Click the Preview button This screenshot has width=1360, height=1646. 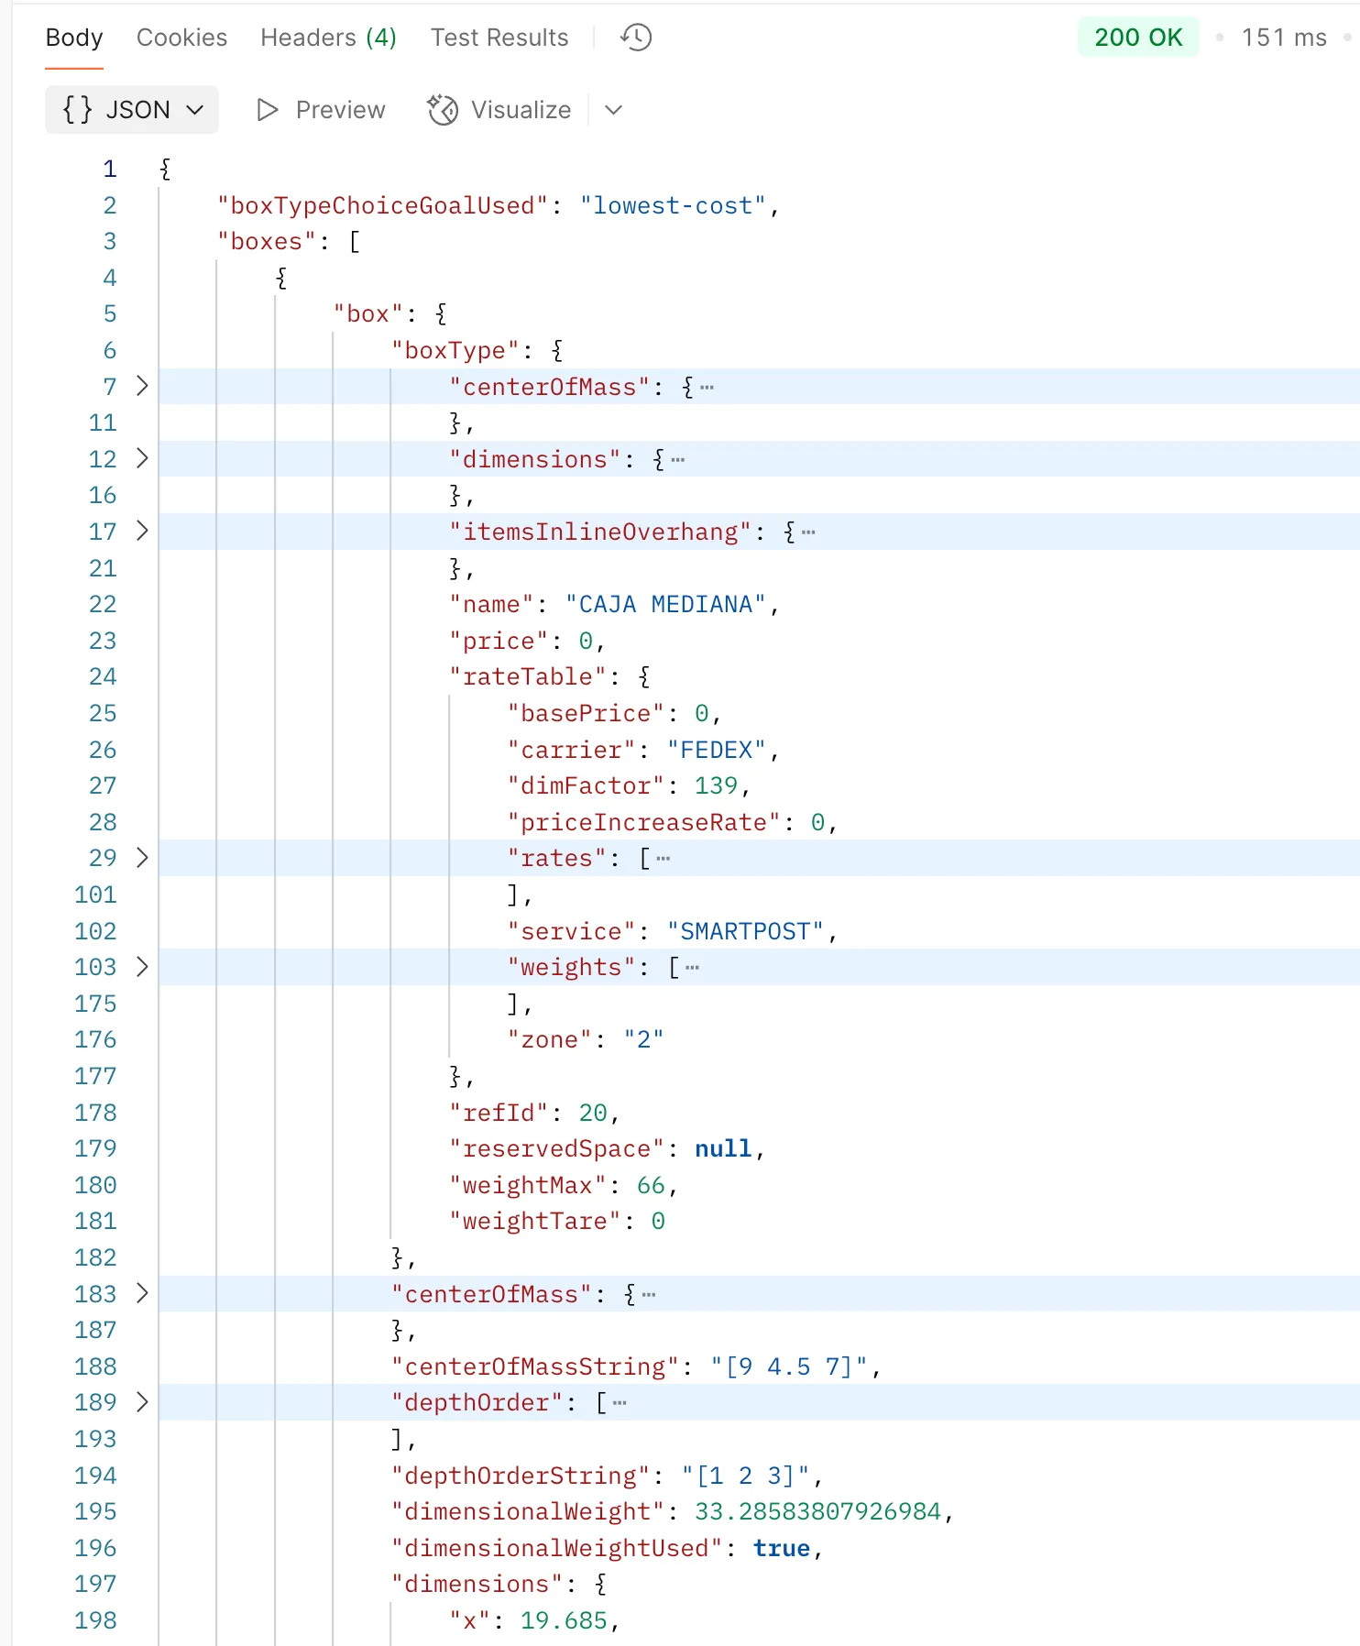[321, 110]
